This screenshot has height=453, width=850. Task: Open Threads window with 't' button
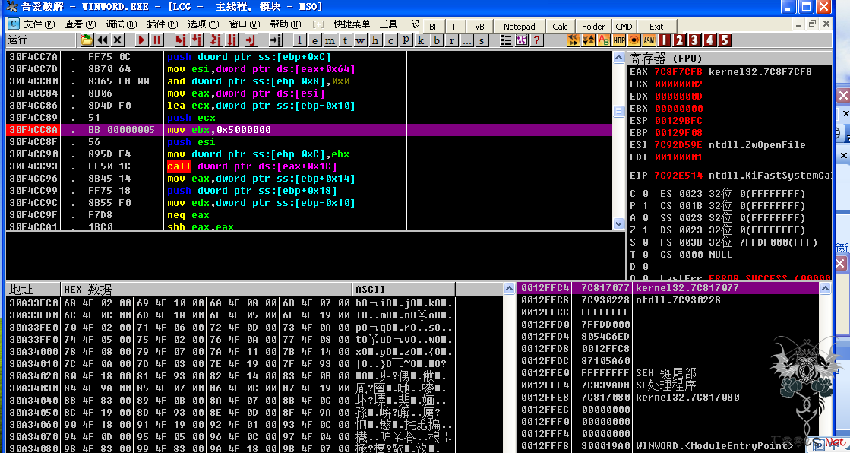[346, 40]
